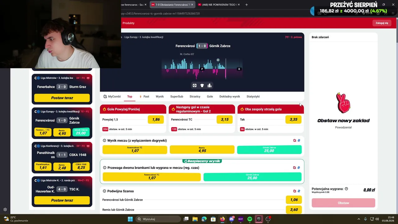Switch to the MyCombi tab
The width and height of the screenshot is (398, 224).
112,96
